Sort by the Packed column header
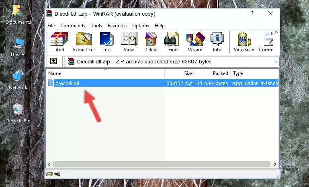This screenshot has height=187, width=309. point(213,73)
